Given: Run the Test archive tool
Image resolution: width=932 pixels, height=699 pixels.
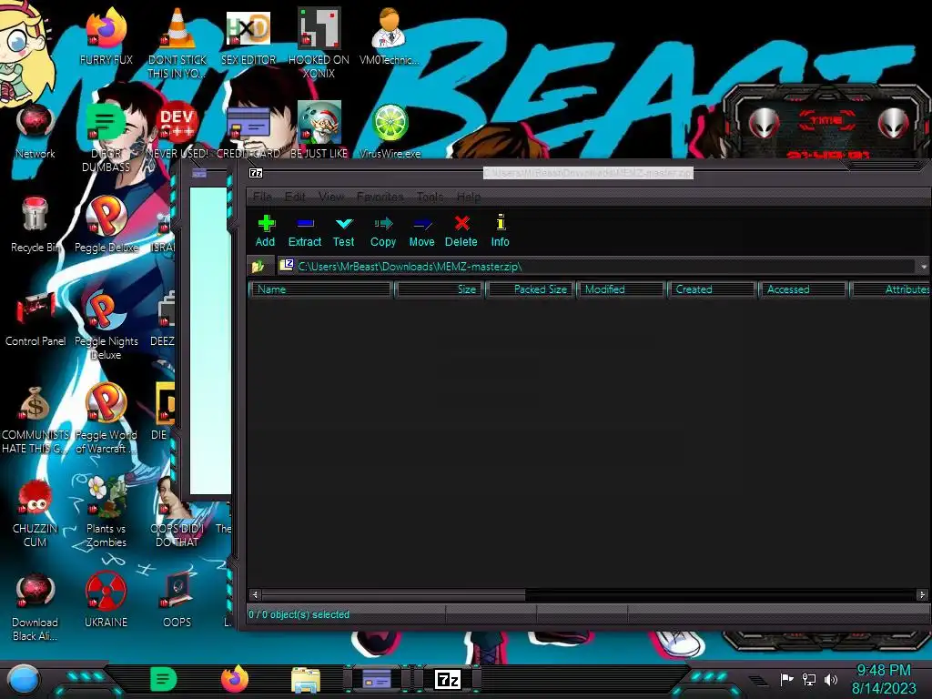Looking at the screenshot, I should (343, 231).
